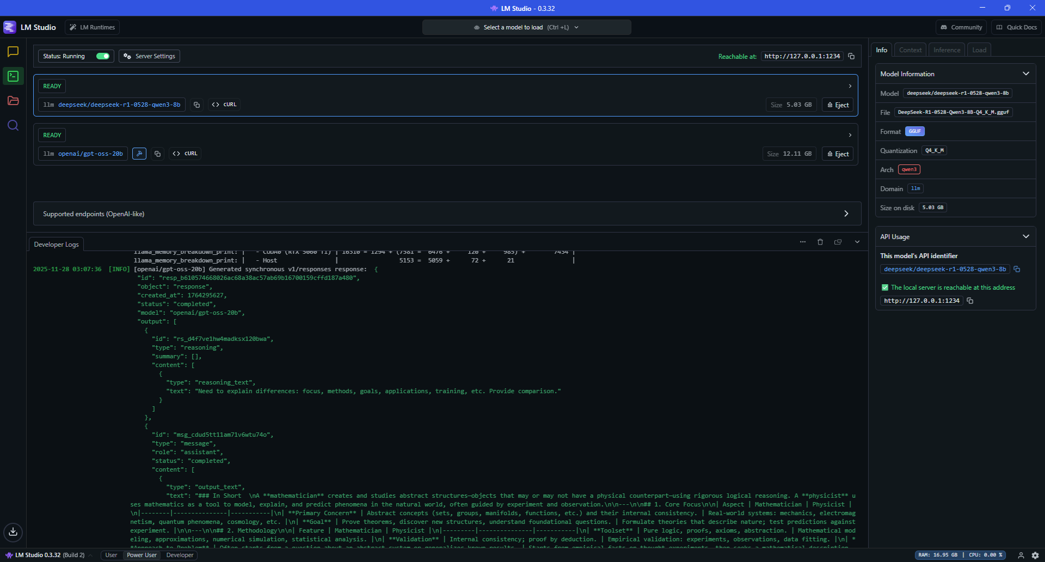Expand Supported endpoints (OpenAI-like) section
The height and width of the screenshot is (562, 1045).
tap(447, 213)
